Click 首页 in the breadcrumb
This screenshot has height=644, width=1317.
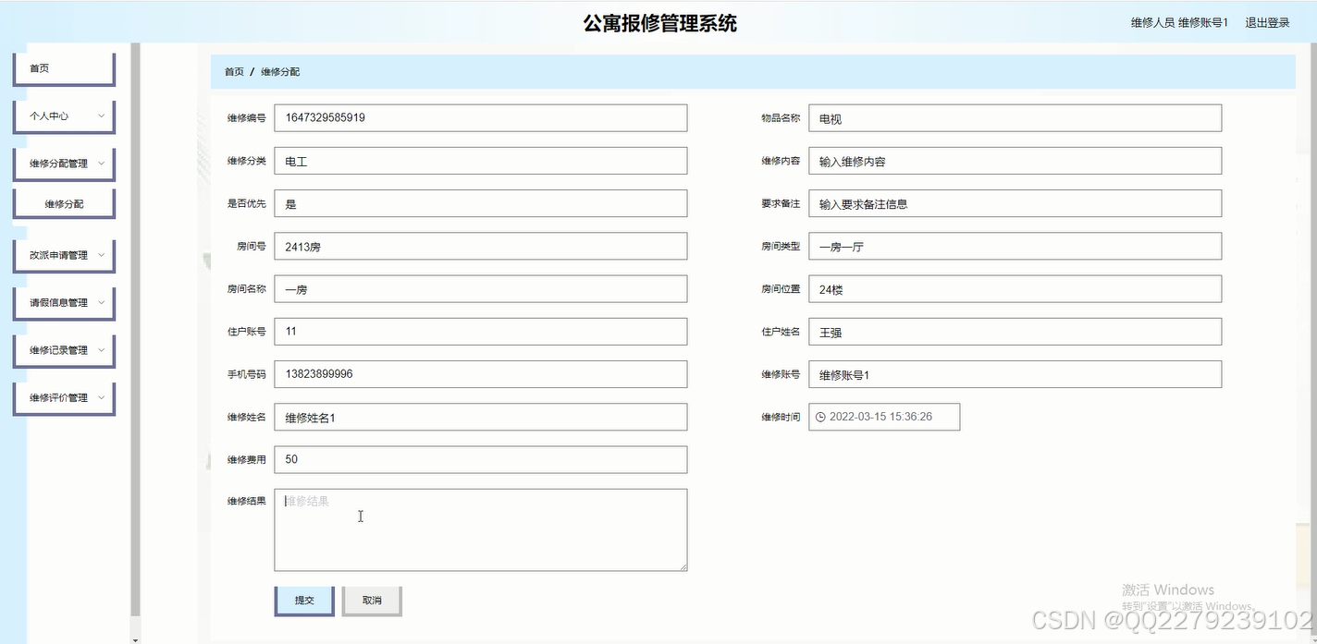[x=233, y=70]
